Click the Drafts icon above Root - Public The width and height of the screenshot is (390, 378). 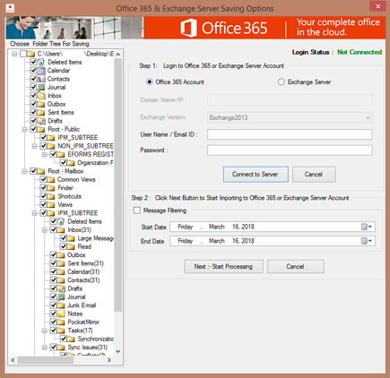[41, 121]
